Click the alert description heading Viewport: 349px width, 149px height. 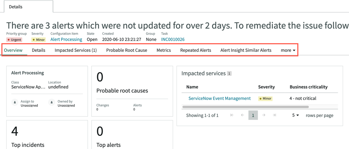pyautogui.click(x=178, y=26)
